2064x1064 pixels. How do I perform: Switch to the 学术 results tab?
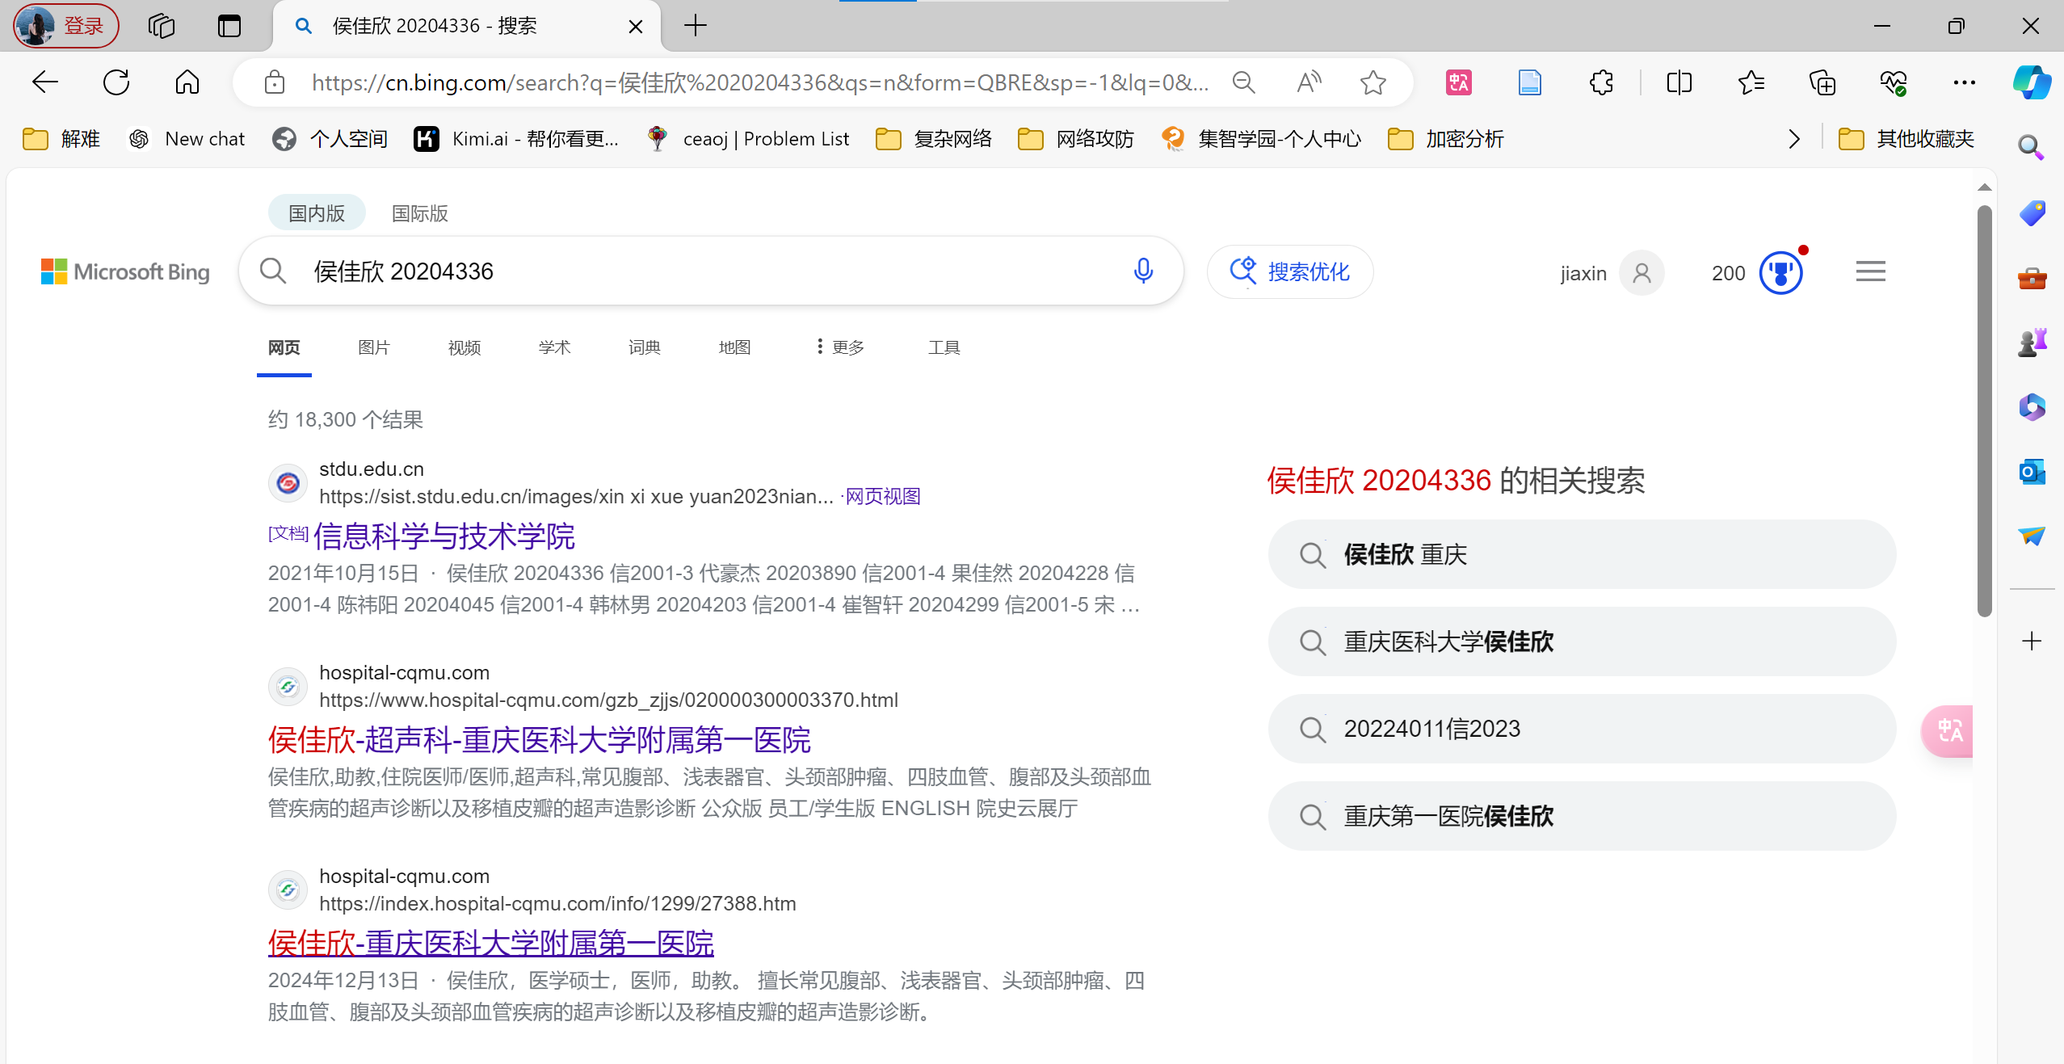[x=554, y=347]
